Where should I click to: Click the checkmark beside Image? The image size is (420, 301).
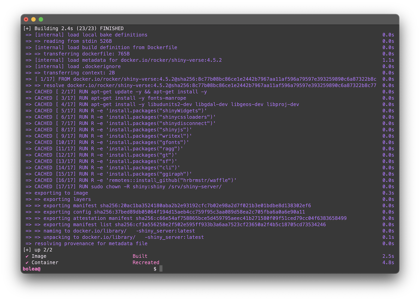27,256
